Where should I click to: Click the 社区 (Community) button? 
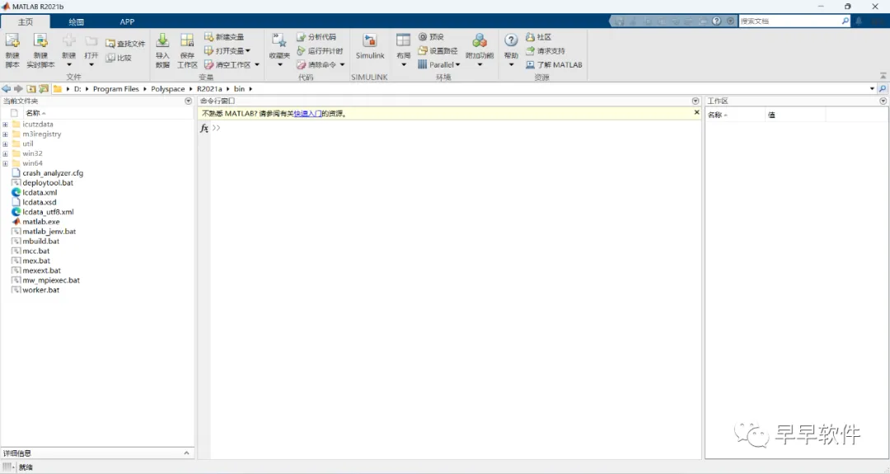click(x=538, y=37)
